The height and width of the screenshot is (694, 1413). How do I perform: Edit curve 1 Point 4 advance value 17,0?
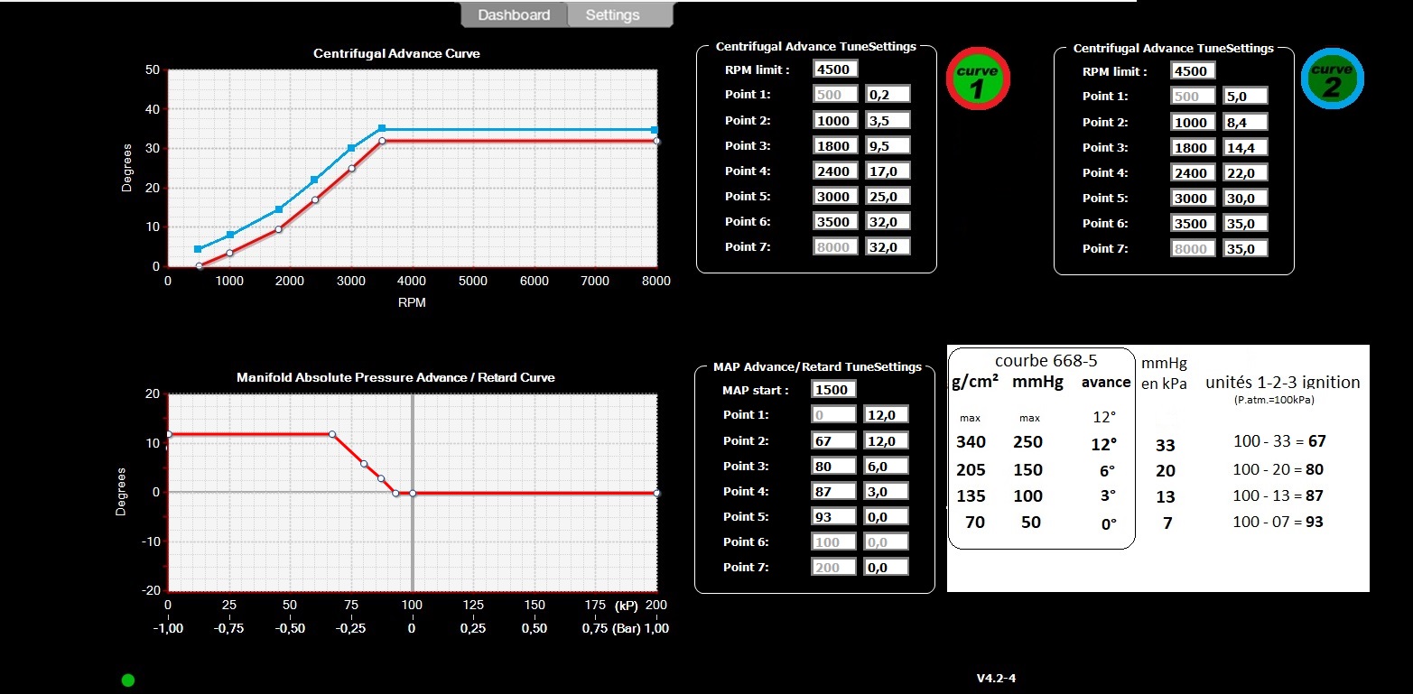click(888, 171)
